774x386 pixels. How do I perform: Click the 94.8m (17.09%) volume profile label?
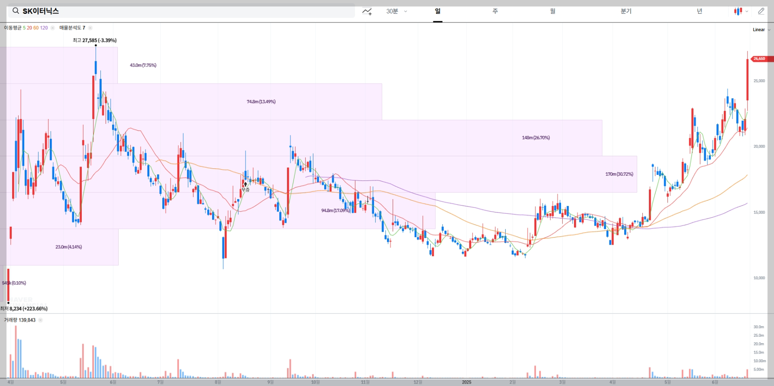[x=335, y=210]
